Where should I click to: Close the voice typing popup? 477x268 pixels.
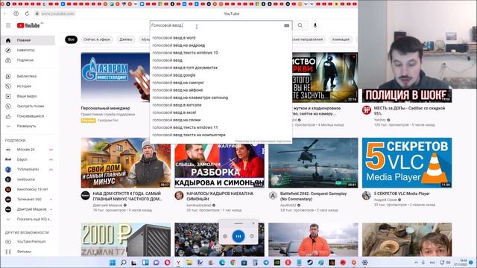(253, 223)
